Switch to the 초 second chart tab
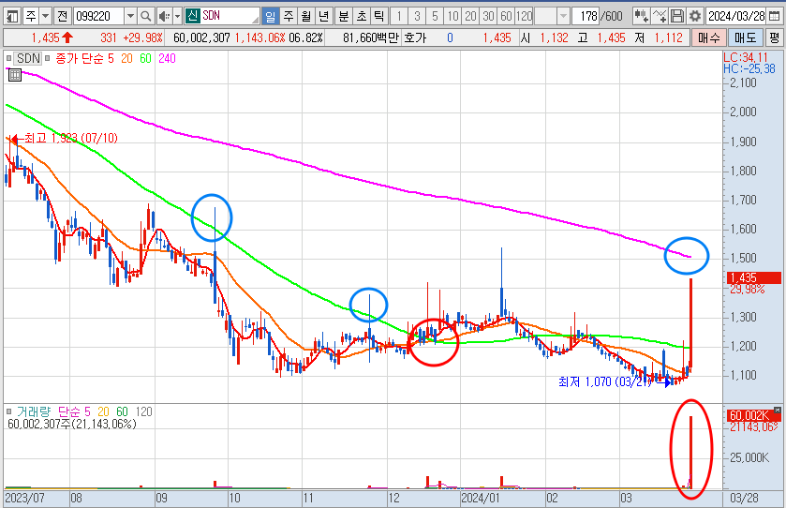The width and height of the screenshot is (786, 508). point(362,16)
